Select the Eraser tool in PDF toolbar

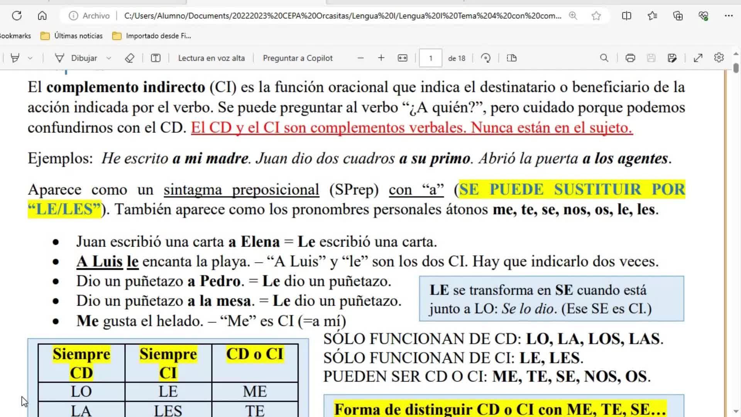[130, 58]
